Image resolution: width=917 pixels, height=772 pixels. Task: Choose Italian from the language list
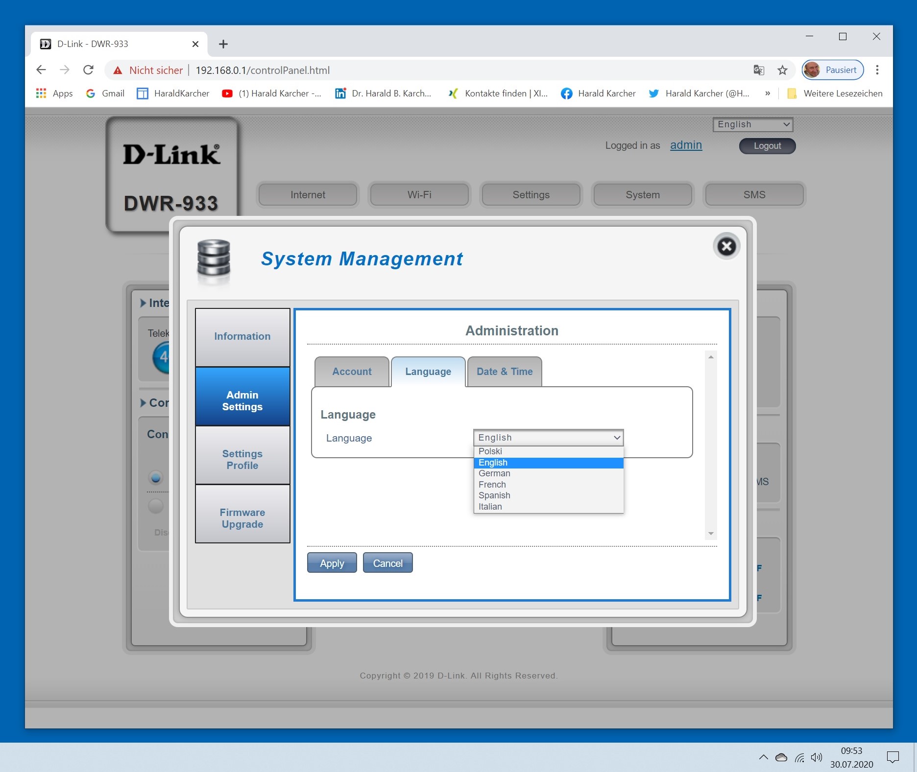[548, 507]
